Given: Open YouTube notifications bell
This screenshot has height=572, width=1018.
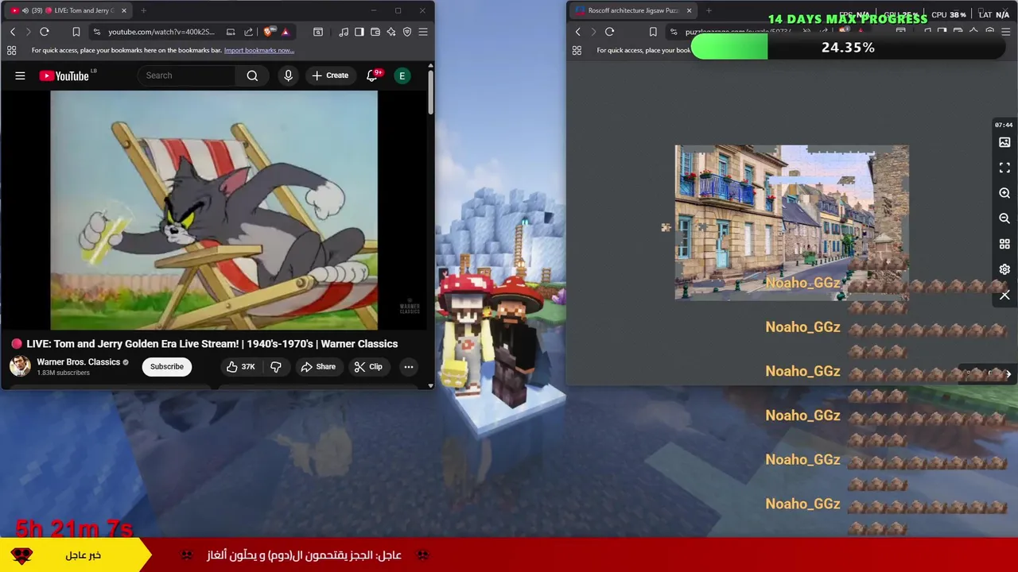Looking at the screenshot, I should click(371, 75).
